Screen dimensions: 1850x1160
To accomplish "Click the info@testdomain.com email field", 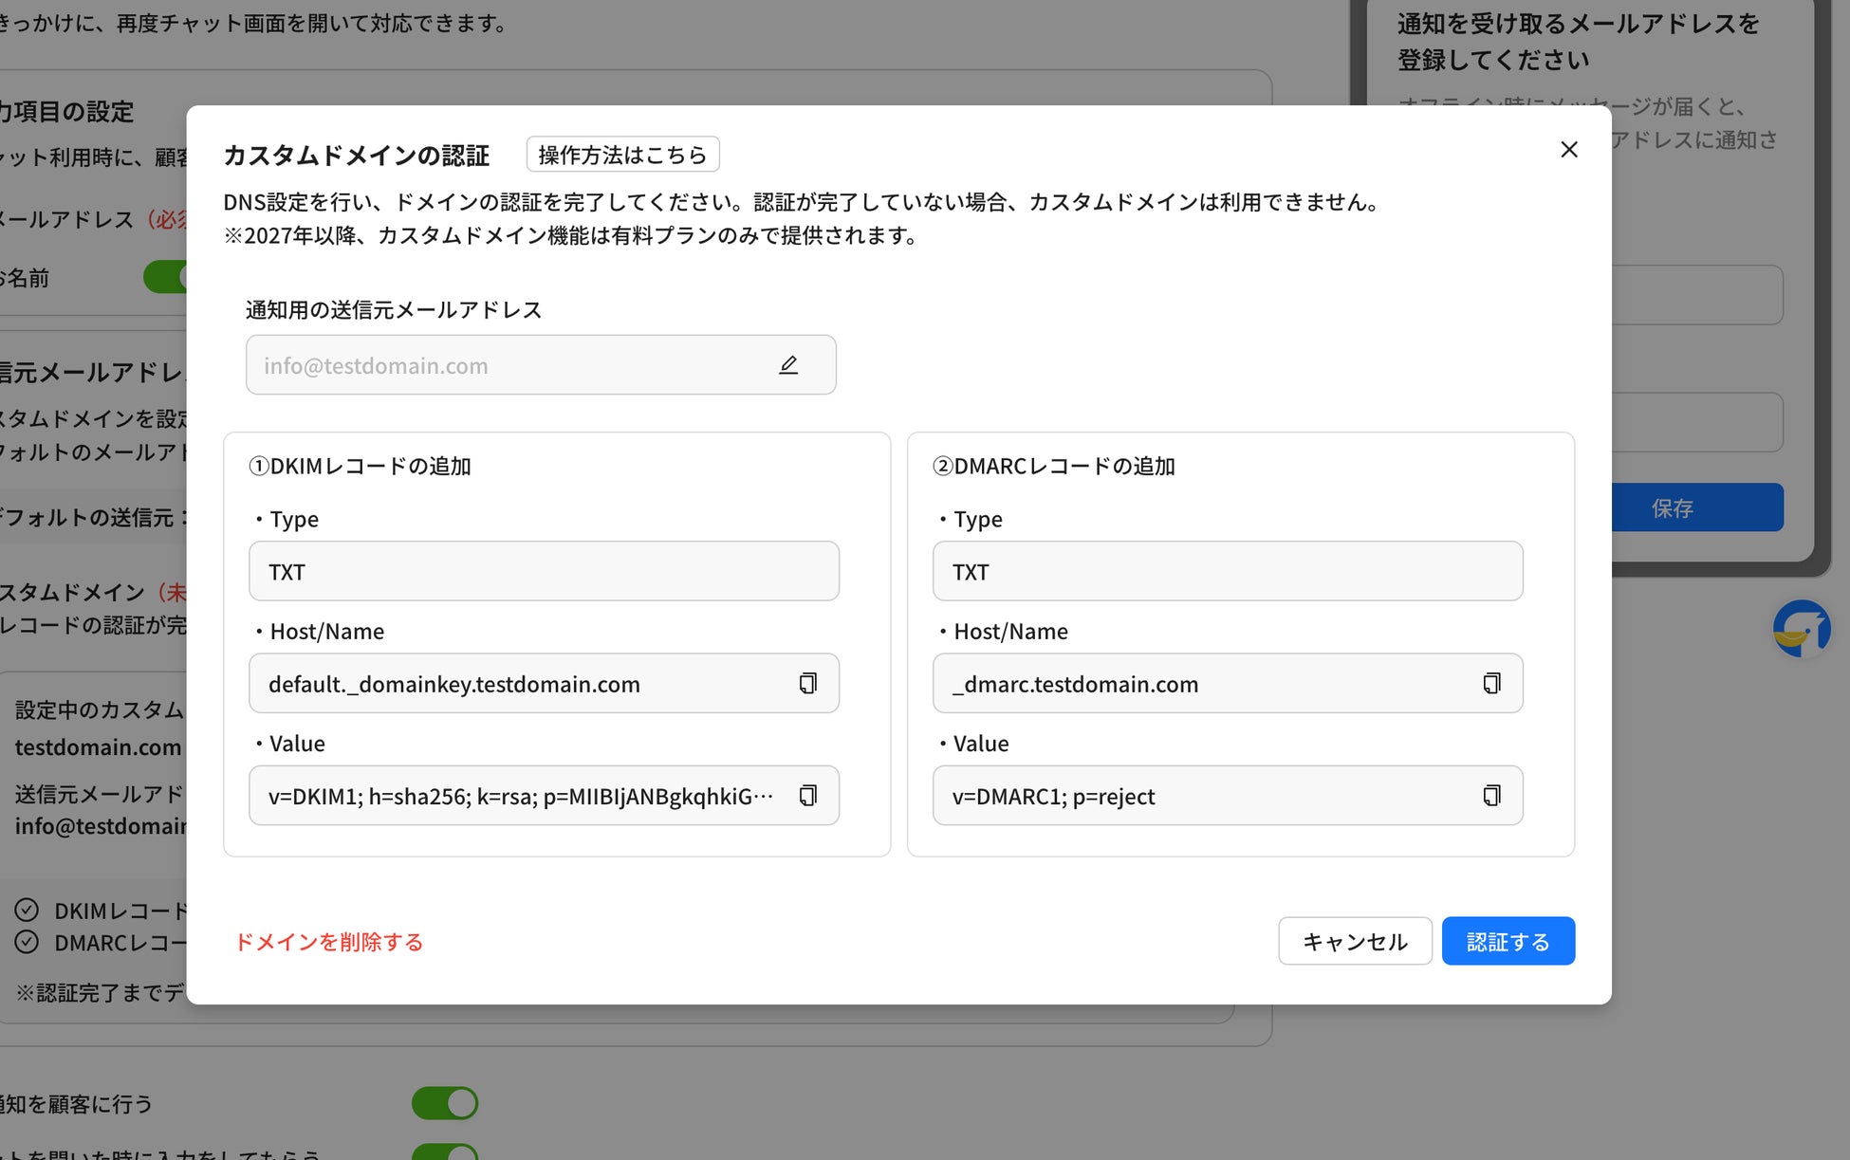I will coord(512,365).
